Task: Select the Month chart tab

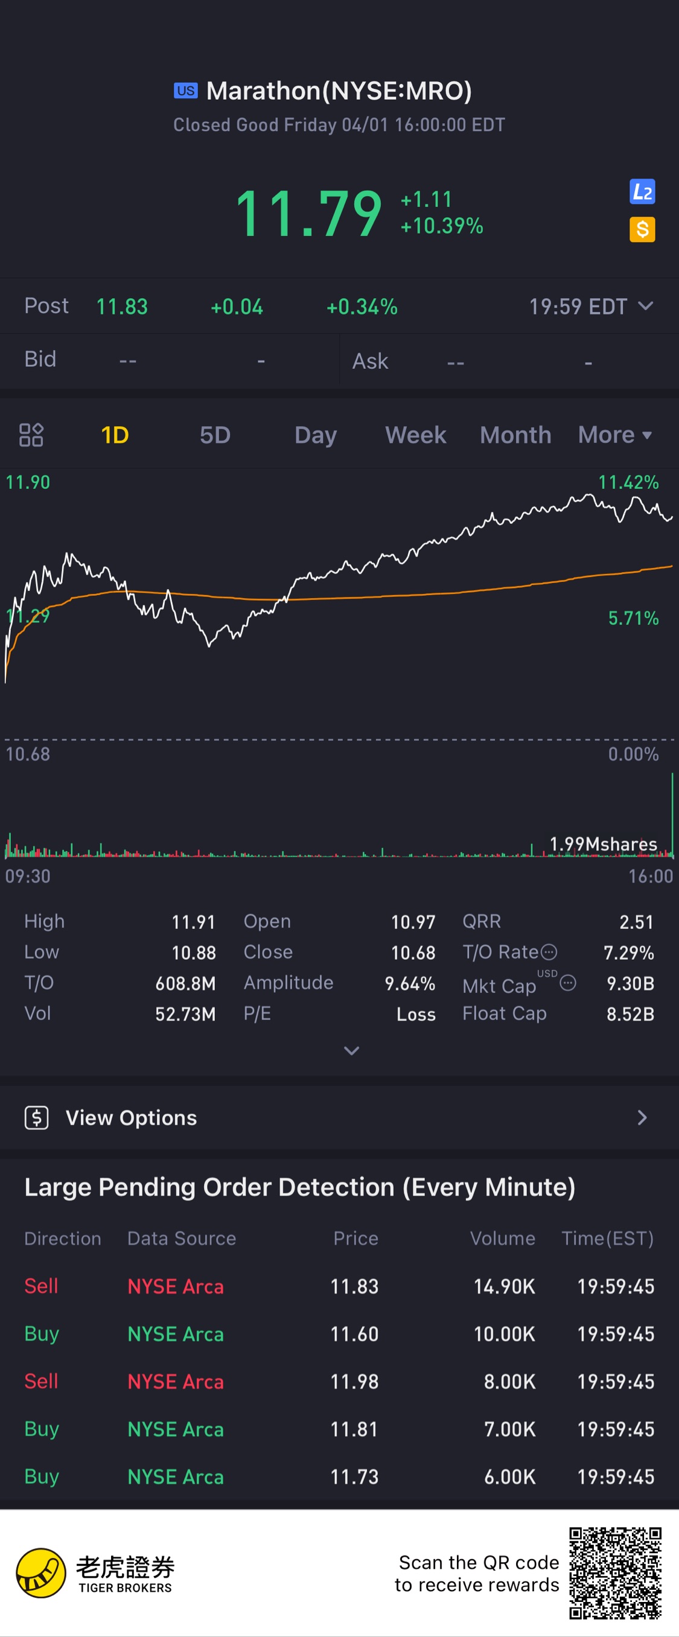Action: click(515, 435)
